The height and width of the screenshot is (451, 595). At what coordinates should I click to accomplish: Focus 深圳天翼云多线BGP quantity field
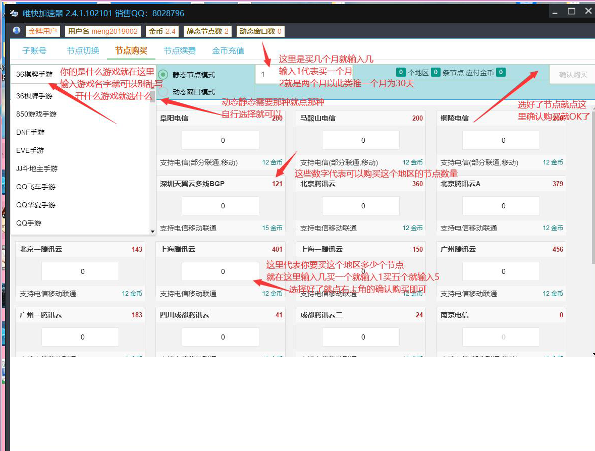point(221,206)
